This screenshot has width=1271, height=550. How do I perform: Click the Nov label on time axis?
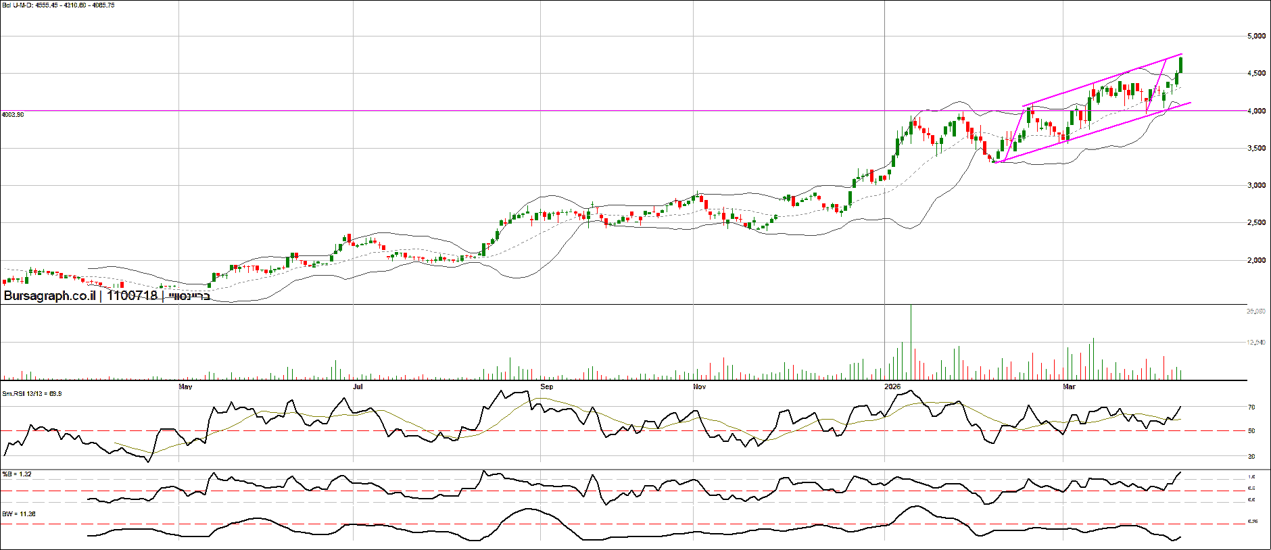700,386
